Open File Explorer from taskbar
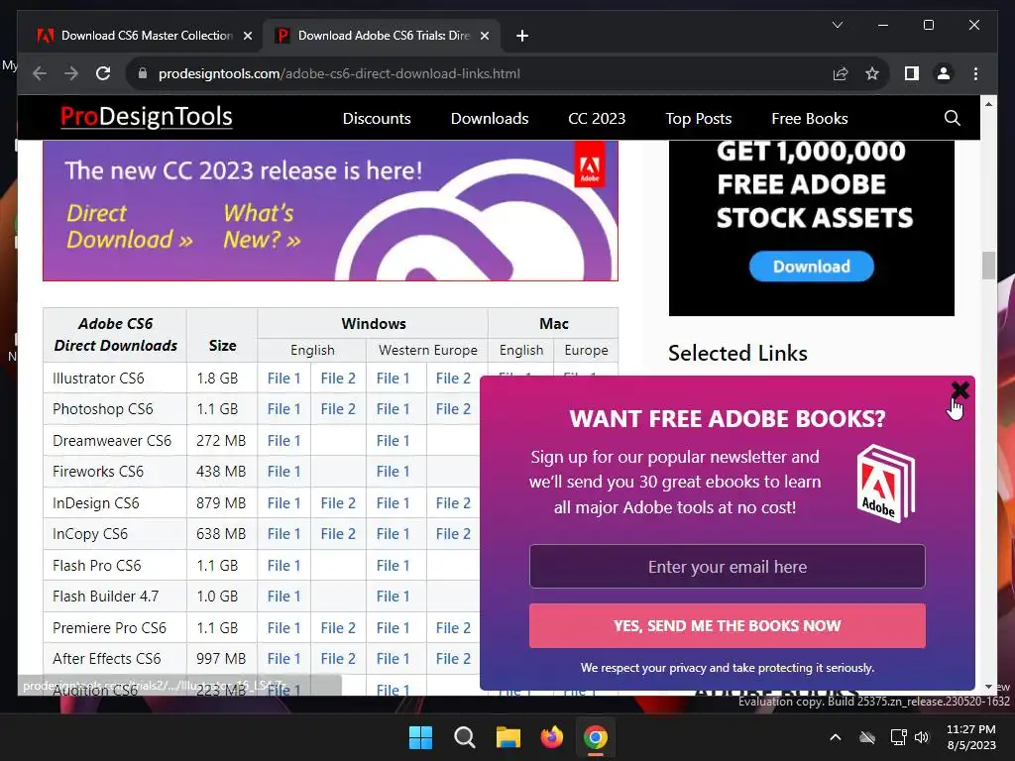This screenshot has width=1015, height=761. (x=508, y=737)
